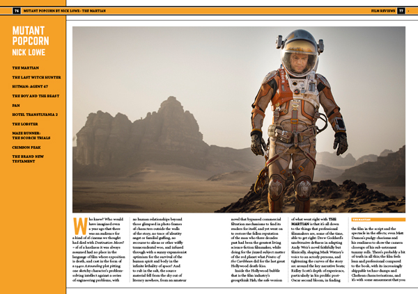Click page number 76 in header
418x294 pixels.
(17, 11)
